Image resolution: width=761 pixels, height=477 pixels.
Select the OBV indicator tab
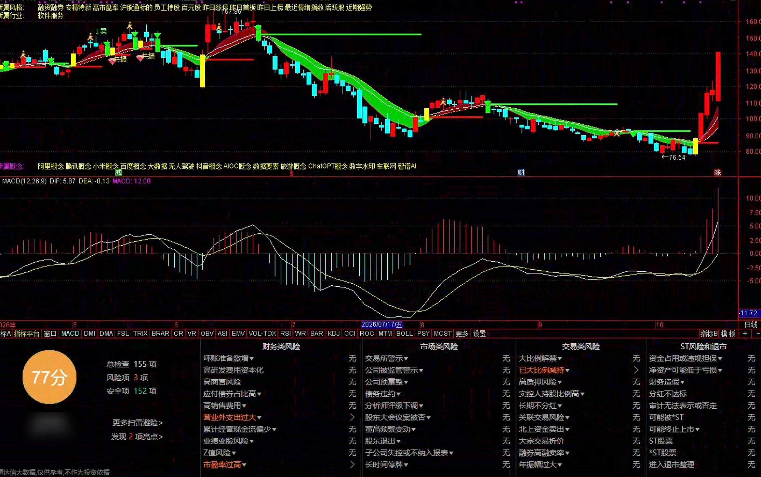tap(207, 333)
